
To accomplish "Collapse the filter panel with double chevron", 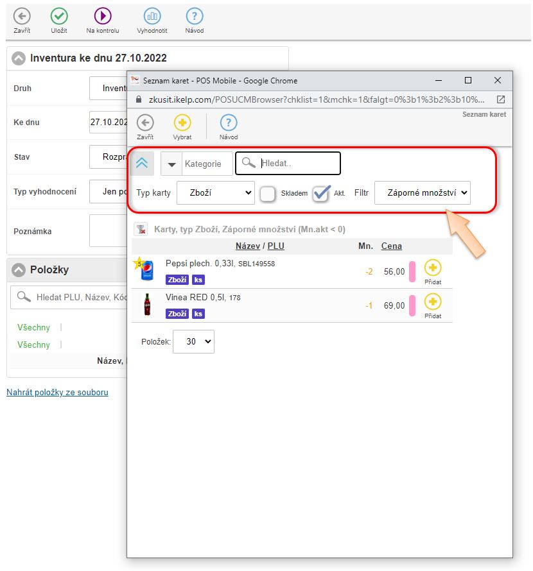I will pos(142,164).
